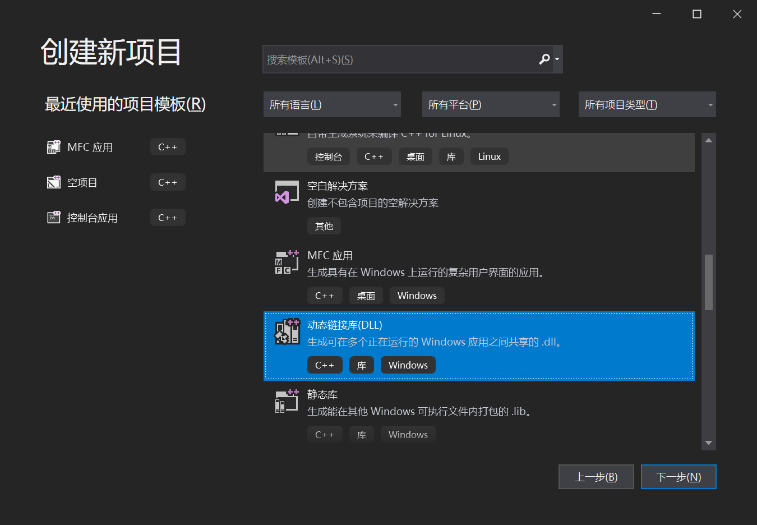Image resolution: width=757 pixels, height=525 pixels.
Task: Open the search options dropdown arrow
Action: point(557,59)
